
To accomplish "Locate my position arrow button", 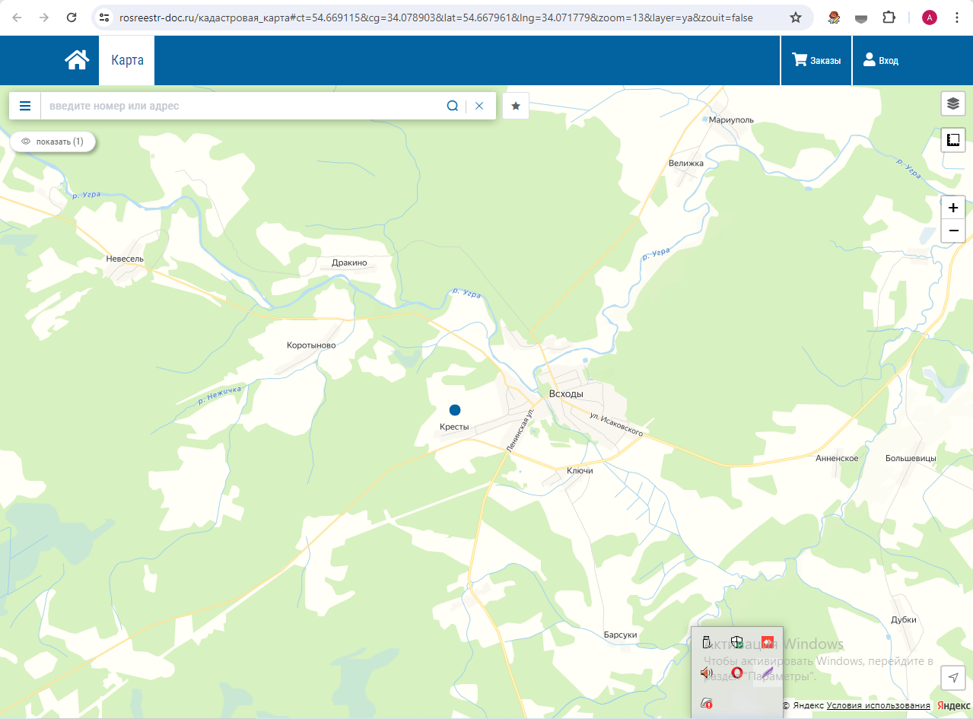I will (953, 678).
